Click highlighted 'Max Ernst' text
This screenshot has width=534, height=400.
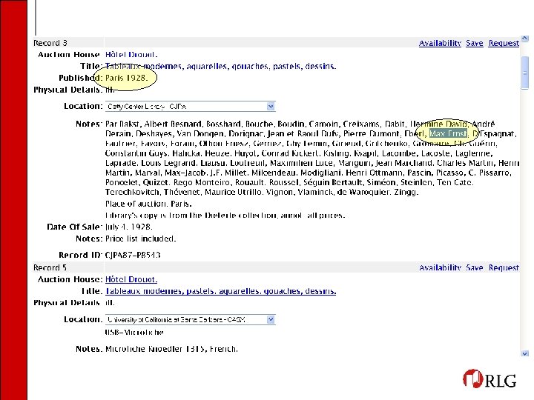(448, 133)
